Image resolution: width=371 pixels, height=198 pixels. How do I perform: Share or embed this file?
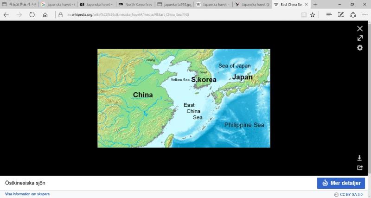click(x=359, y=168)
